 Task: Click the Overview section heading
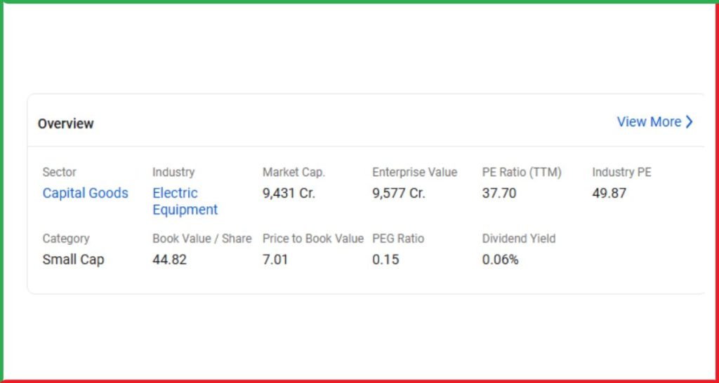[x=65, y=123]
